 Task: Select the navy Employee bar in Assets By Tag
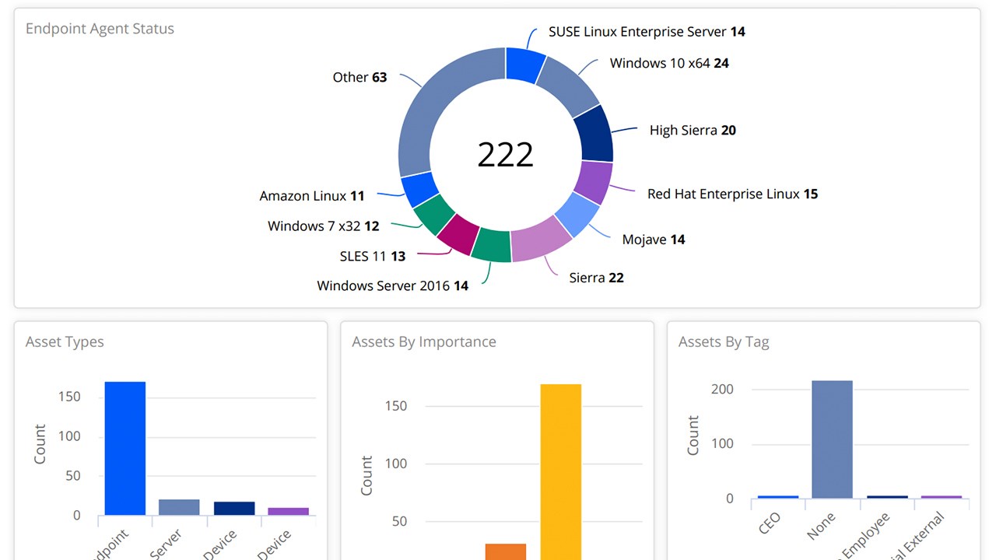tap(887, 497)
